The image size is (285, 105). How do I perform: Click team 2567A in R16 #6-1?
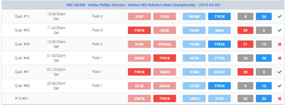point(139,98)
